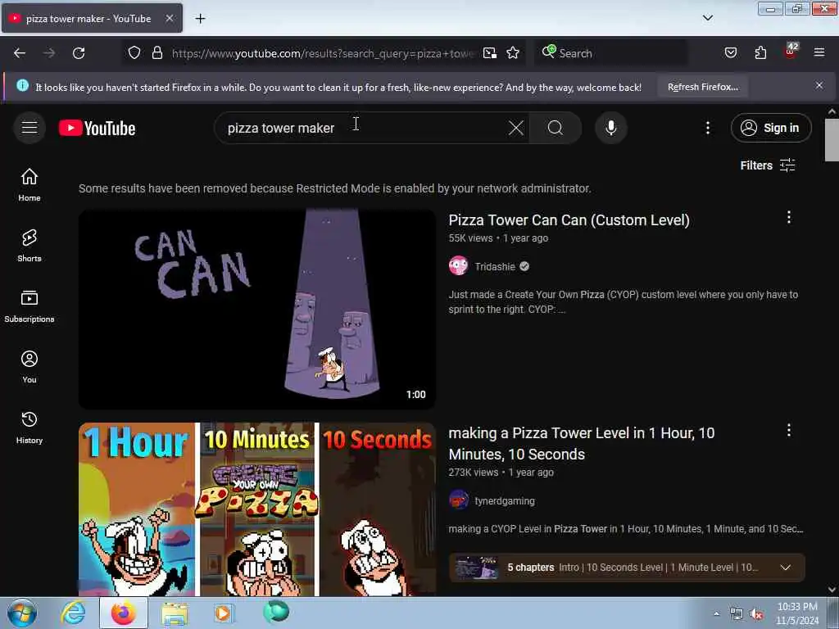The height and width of the screenshot is (629, 839).
Task: Open options menu for Can Can video
Action: click(789, 217)
